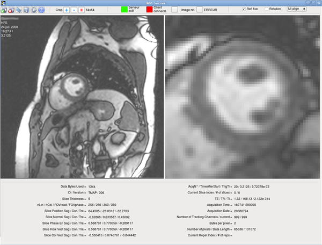Click Acquisition Date value 20080724

click(241, 211)
